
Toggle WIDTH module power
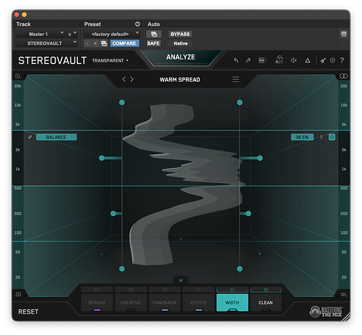coord(232,290)
